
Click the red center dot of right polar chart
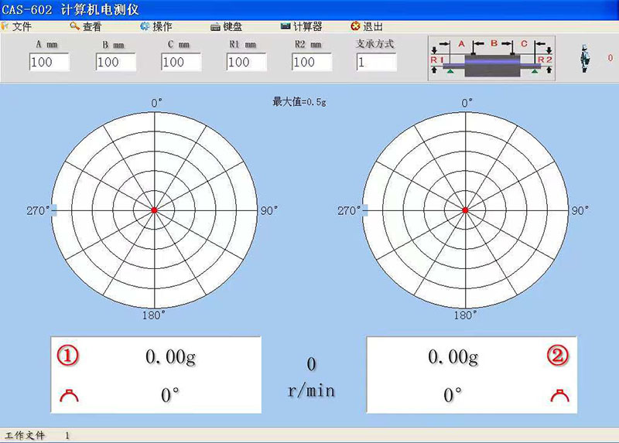tap(466, 210)
